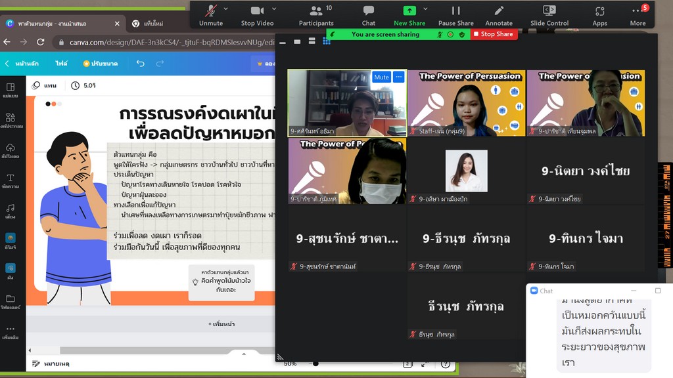The height and width of the screenshot is (378, 673).
Task: Enter Canva fullscreen mode
Action: 425,364
